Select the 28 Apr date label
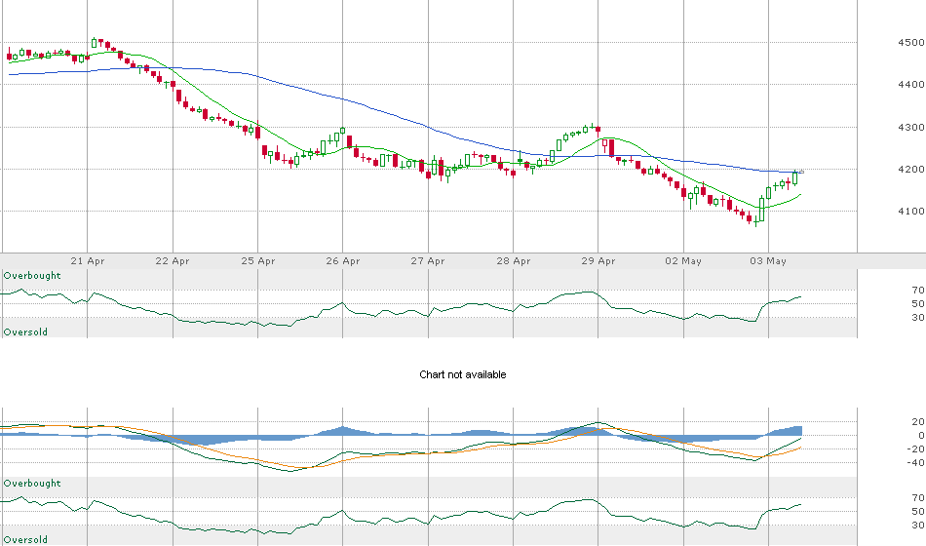926x546 pixels. (x=513, y=260)
